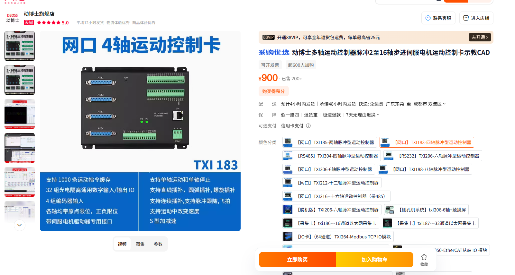
Task: Click 立即购买 buy now button
Action: tap(298, 260)
